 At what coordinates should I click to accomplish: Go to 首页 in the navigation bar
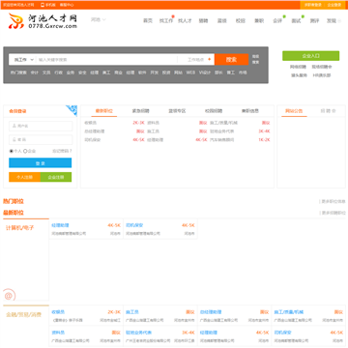click(x=148, y=20)
